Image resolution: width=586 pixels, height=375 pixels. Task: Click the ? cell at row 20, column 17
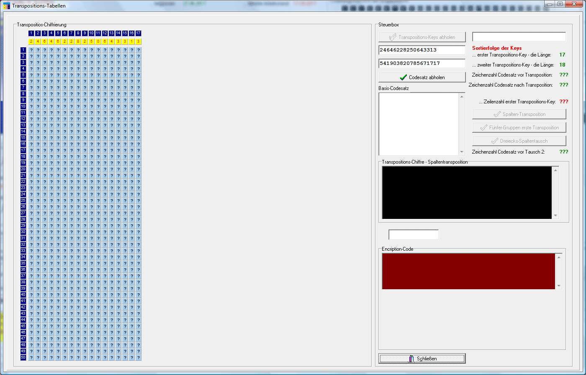point(138,169)
